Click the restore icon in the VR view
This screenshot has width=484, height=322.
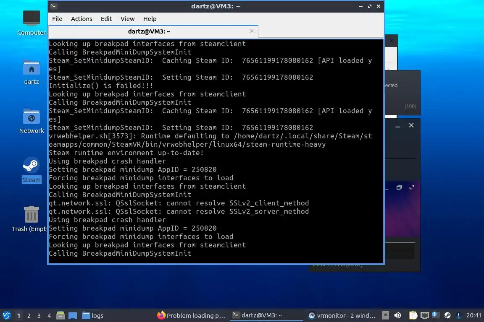click(399, 187)
